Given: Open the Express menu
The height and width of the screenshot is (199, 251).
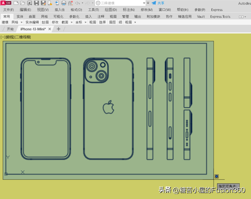Looking at the screenshot, I should (217, 10).
